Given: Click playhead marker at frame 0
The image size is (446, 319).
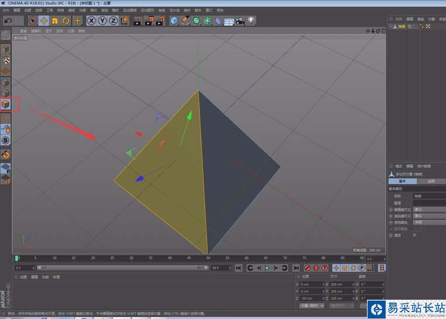Looking at the screenshot, I should (x=16, y=258).
